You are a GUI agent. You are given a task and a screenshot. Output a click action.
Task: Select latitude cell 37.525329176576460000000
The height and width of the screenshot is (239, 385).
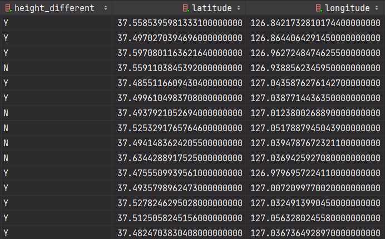point(179,128)
